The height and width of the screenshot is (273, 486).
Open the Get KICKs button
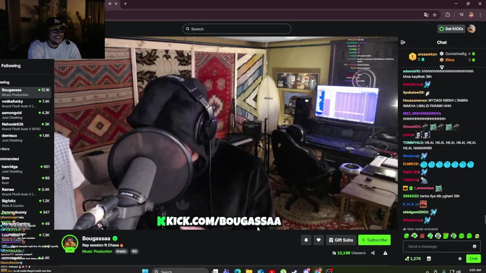451,29
